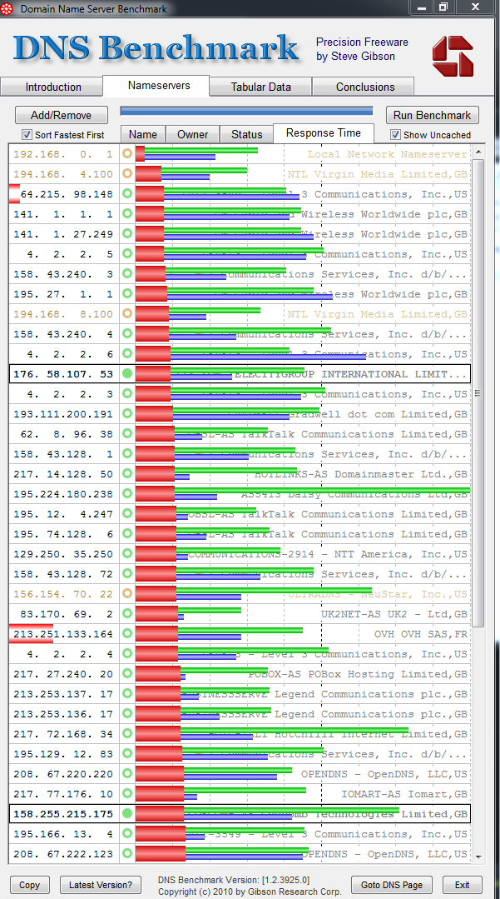Click status circle for 129.250.35.250

point(127,554)
